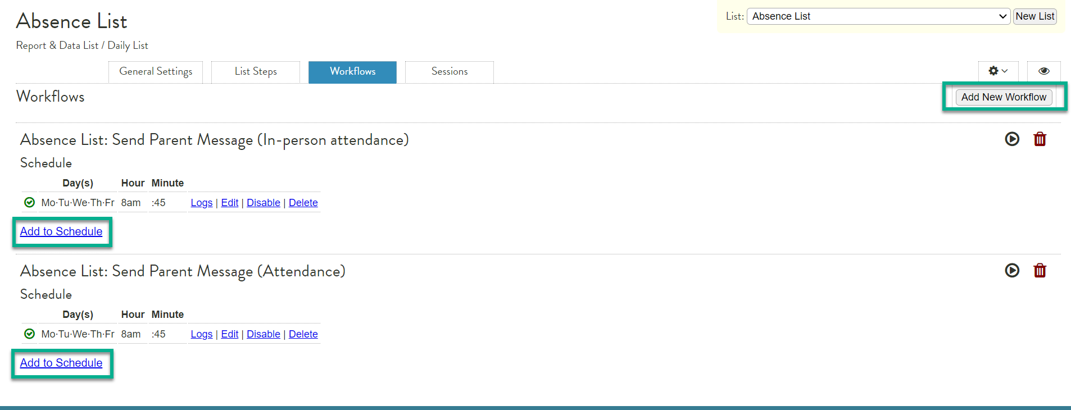Disable the Attendance workflow schedule
This screenshot has width=1071, height=410.
[x=263, y=334]
